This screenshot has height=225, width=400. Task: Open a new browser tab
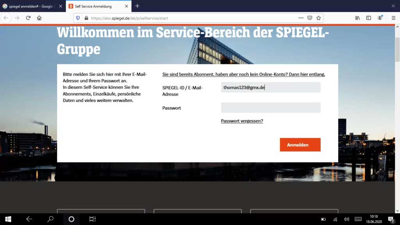point(137,6)
